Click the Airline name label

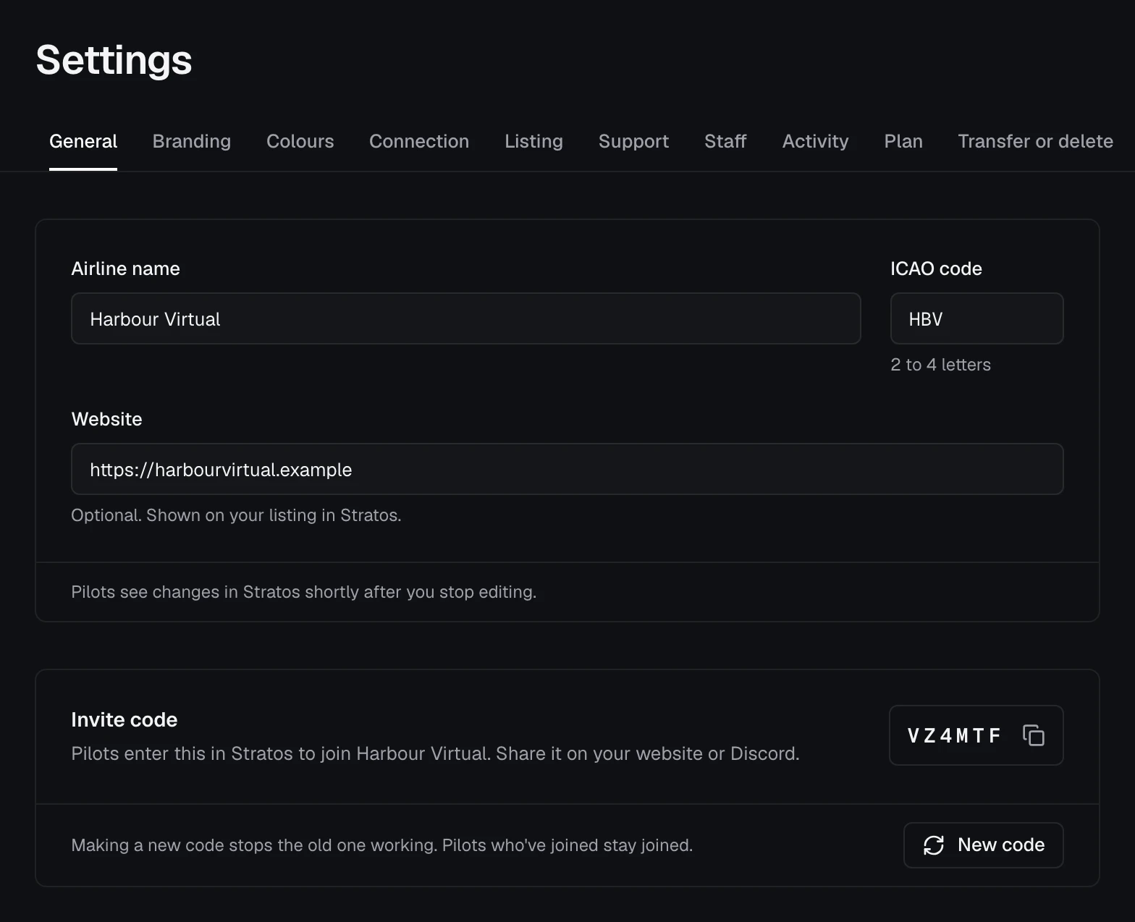click(x=125, y=268)
